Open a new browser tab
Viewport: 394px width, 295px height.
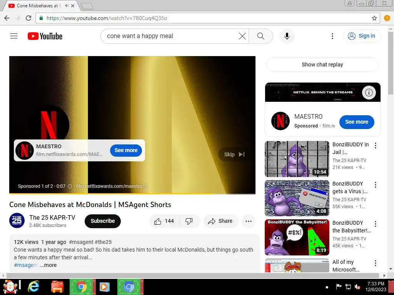click(87, 6)
